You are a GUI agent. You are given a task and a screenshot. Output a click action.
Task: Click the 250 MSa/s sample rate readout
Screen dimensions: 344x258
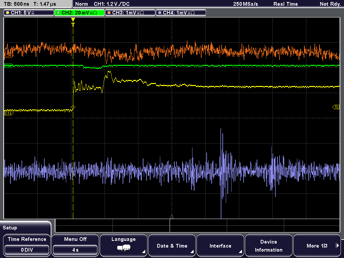pyautogui.click(x=246, y=4)
